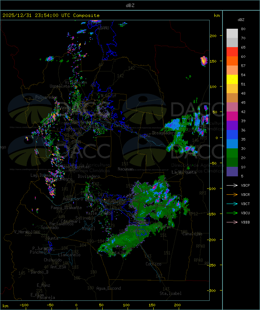
Task: Click the km label in the top-right corner
Action: [217, 15]
